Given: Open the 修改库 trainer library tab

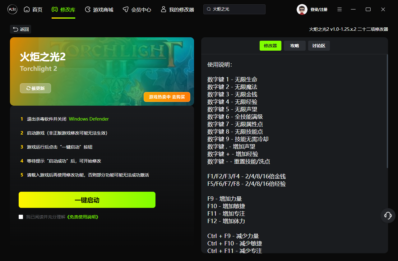Looking at the screenshot, I should point(63,10).
